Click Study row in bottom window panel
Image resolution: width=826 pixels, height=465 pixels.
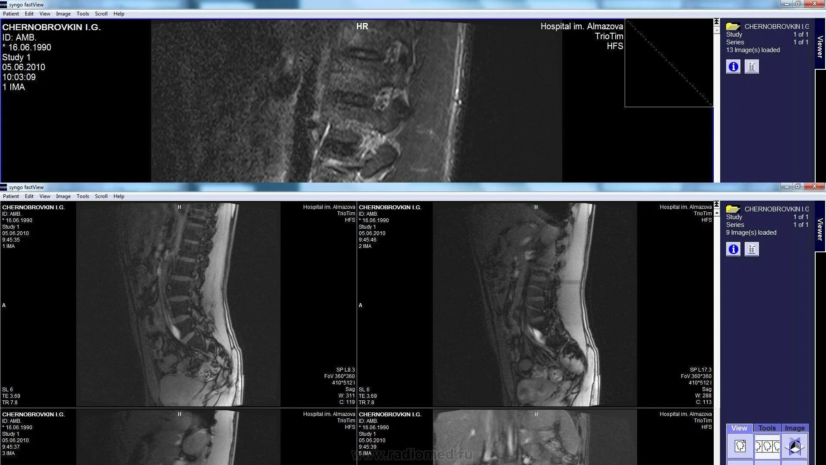[767, 217]
